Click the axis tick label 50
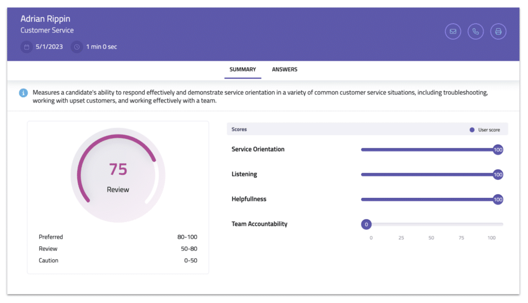The image size is (528, 303). coord(431,238)
